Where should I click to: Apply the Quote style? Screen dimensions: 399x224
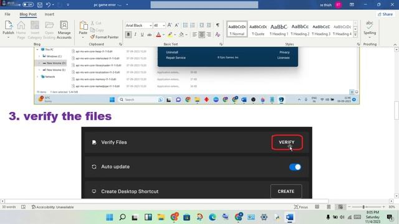pos(258,29)
